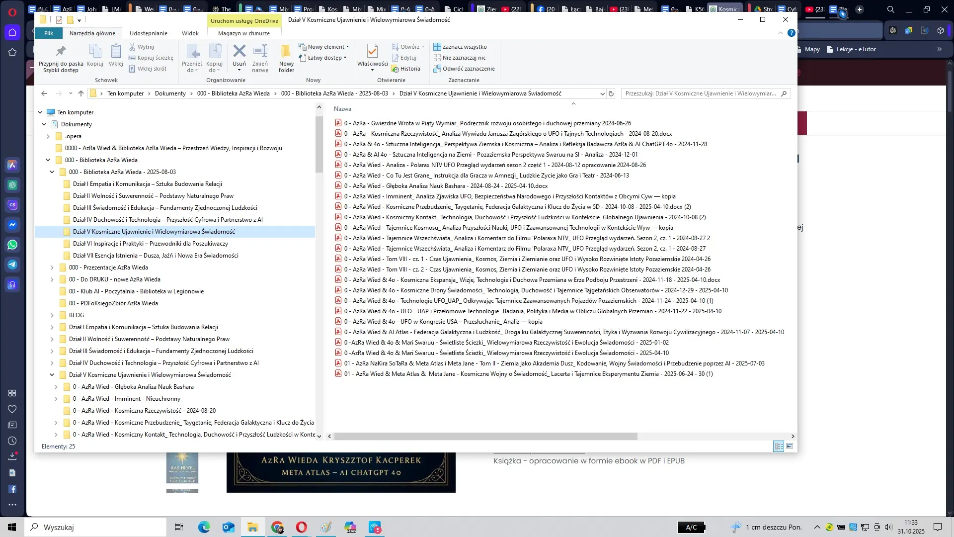954x537 pixels.
Task: Open the Explorer help icon
Action: pyautogui.click(x=792, y=33)
